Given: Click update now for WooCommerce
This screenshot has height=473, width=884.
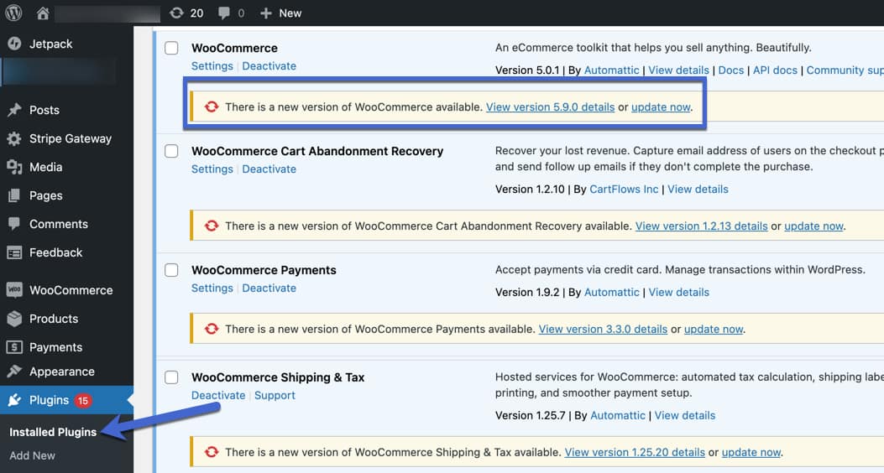Looking at the screenshot, I should pos(661,107).
